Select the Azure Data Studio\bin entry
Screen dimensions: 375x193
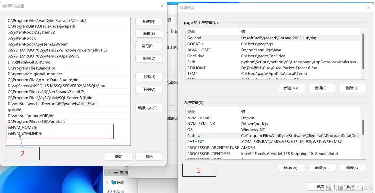[x=68, y=80]
